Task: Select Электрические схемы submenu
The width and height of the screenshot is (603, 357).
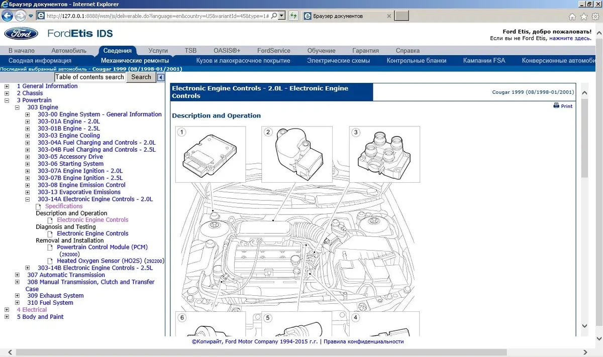Action: [x=339, y=61]
